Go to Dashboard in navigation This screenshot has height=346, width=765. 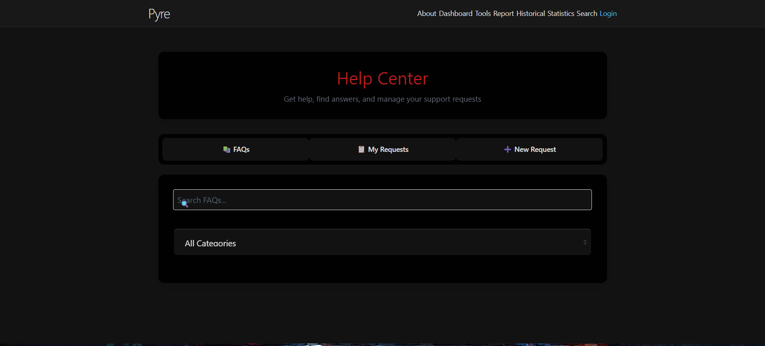(455, 14)
